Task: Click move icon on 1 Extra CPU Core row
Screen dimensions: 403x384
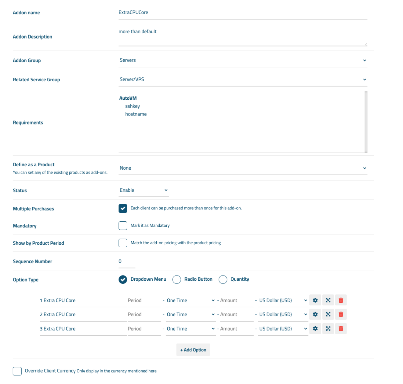Action: [328, 300]
